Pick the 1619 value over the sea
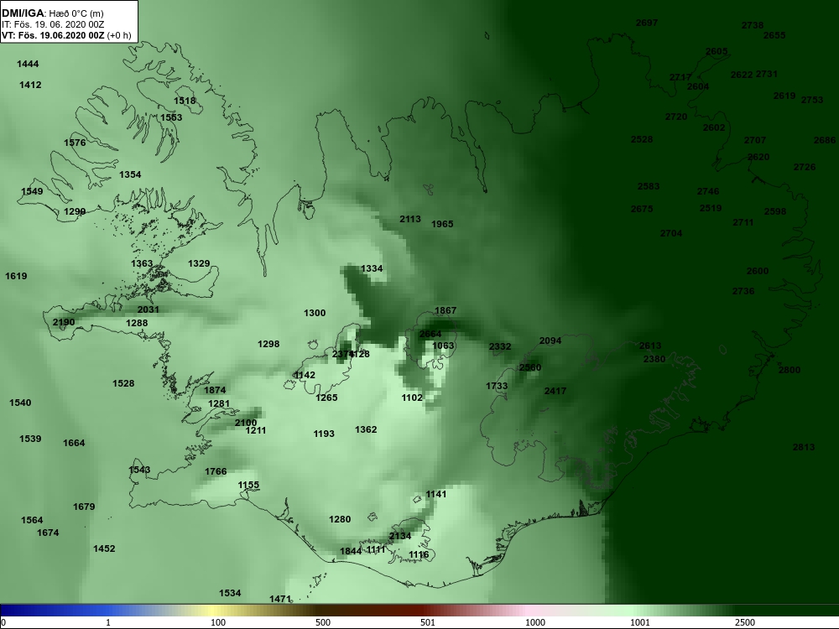Image resolution: width=839 pixels, height=629 pixels. [x=16, y=276]
